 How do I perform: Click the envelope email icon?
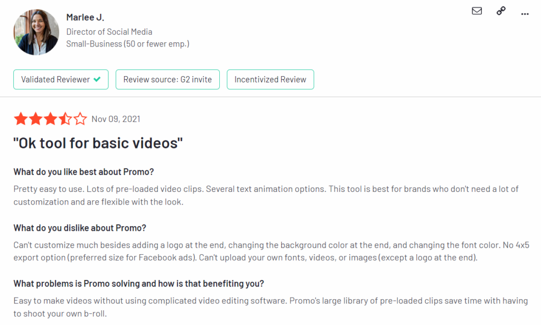pyautogui.click(x=477, y=11)
